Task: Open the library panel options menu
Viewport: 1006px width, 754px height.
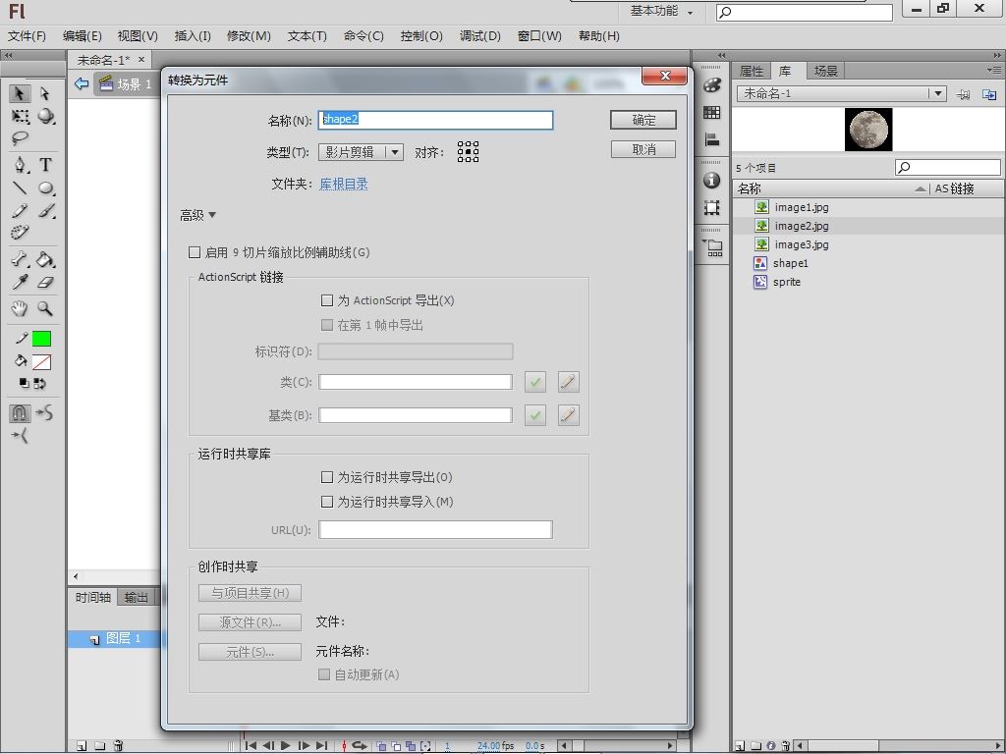Action: click(x=994, y=70)
